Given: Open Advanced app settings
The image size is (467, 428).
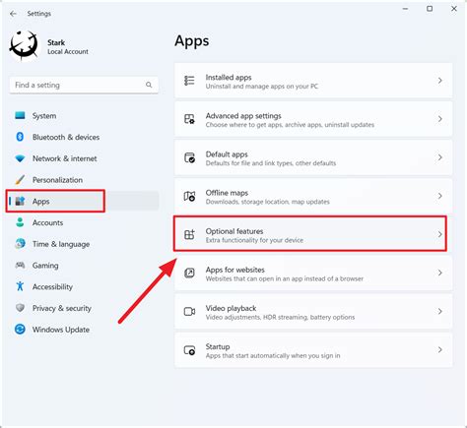Looking at the screenshot, I should pos(313,119).
